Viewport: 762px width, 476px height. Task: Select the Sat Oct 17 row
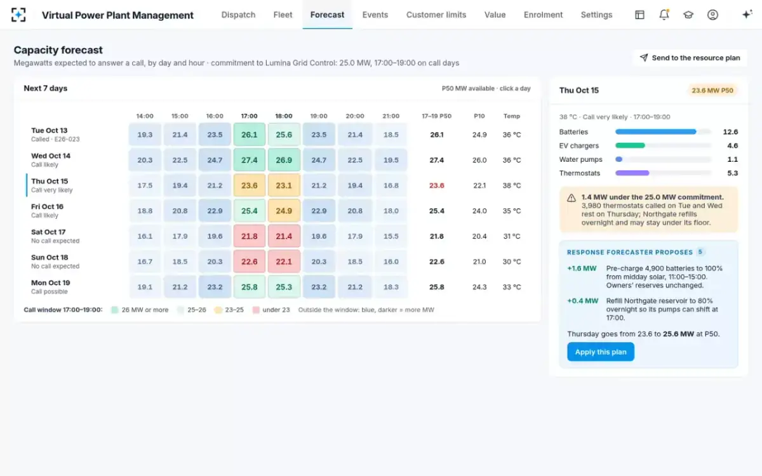click(x=277, y=236)
